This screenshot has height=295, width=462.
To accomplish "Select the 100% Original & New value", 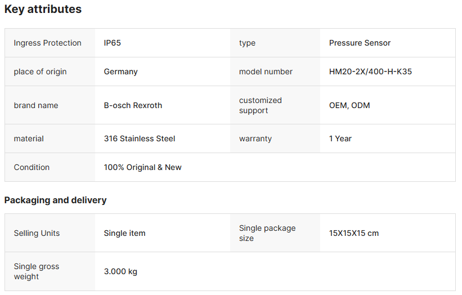I will click(142, 167).
